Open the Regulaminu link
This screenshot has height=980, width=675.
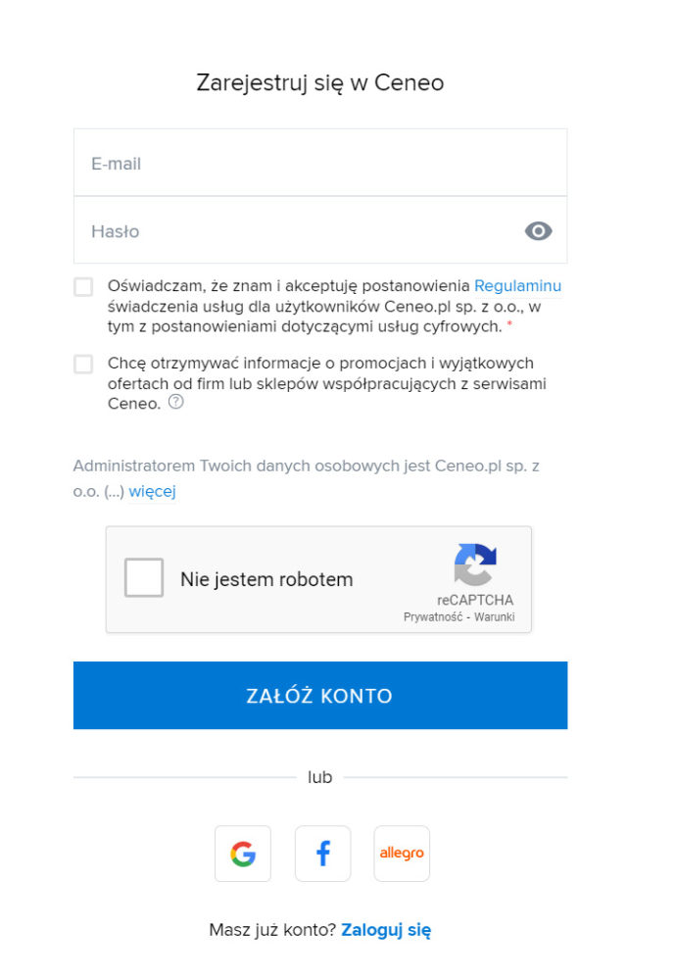pos(517,285)
